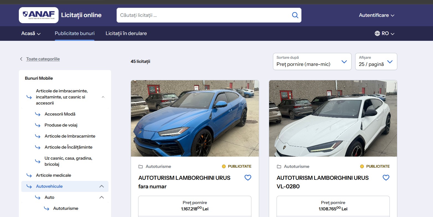Collapse the Auto subcategory
This screenshot has height=217, width=433.
pos(102,197)
